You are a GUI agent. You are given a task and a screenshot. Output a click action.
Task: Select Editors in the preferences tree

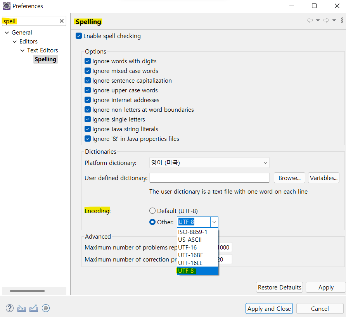[x=28, y=42]
